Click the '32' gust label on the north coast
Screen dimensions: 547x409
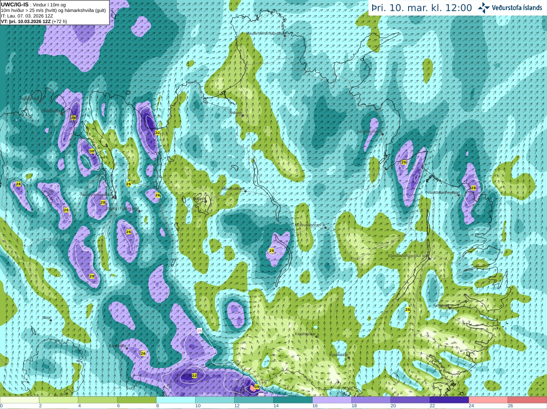pos(158,133)
